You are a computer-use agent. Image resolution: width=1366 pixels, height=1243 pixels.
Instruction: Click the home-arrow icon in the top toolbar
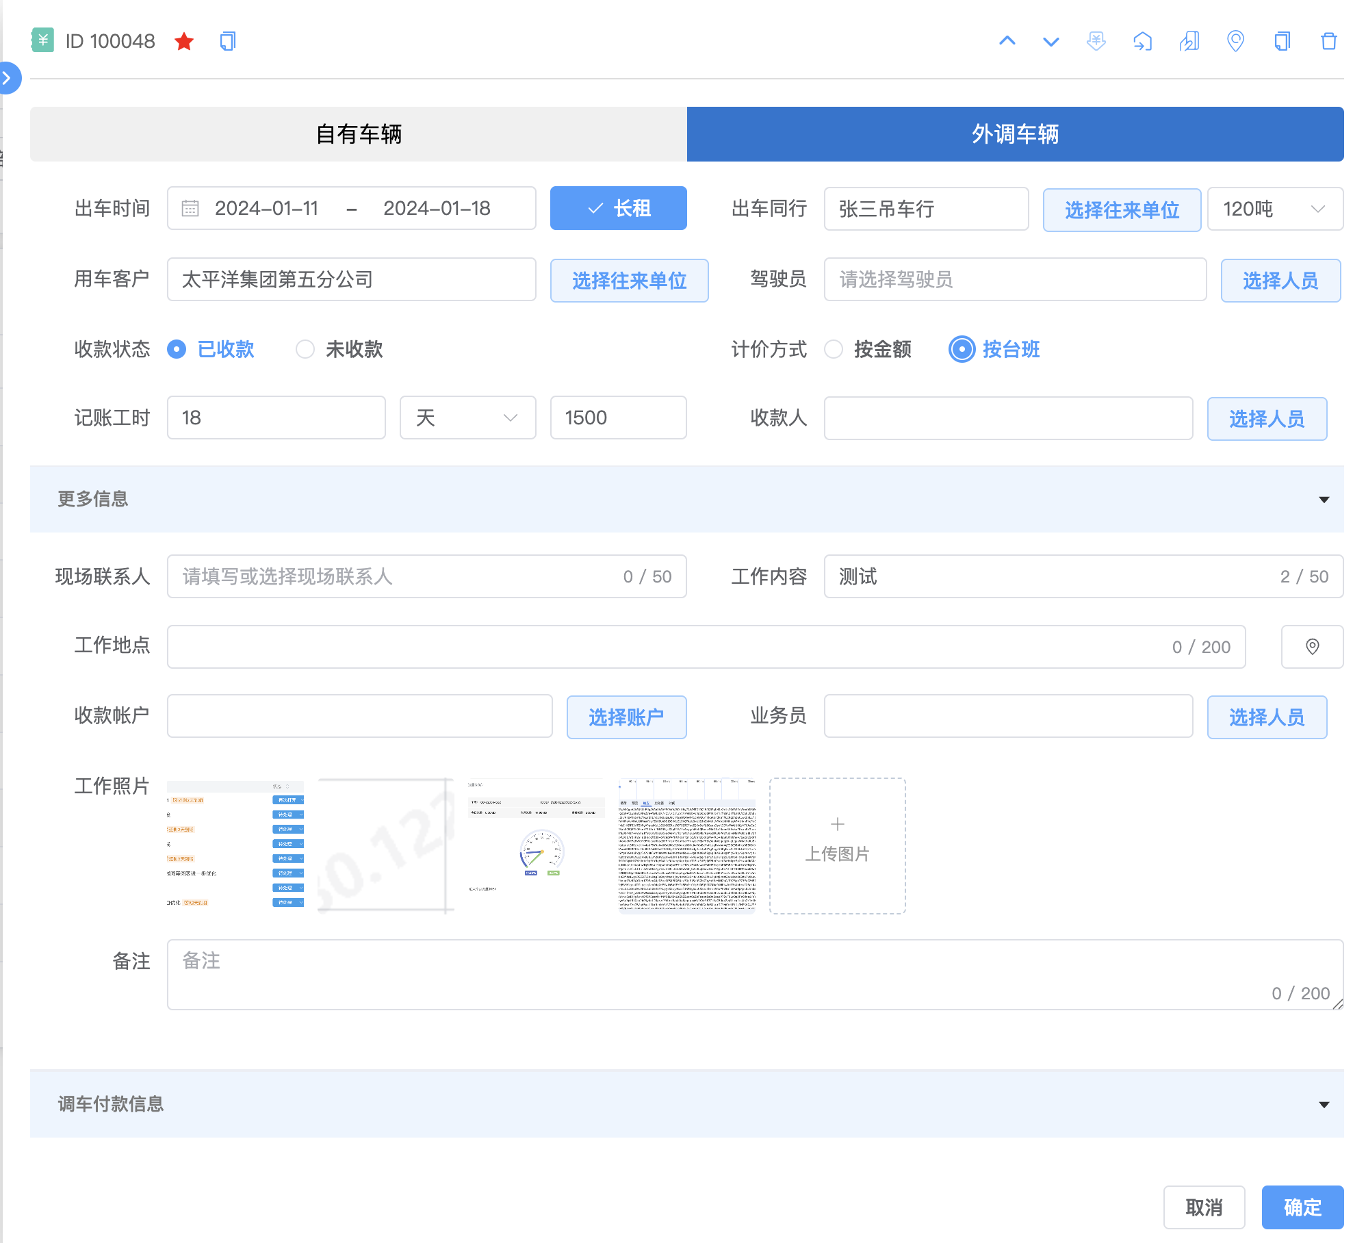(1142, 41)
